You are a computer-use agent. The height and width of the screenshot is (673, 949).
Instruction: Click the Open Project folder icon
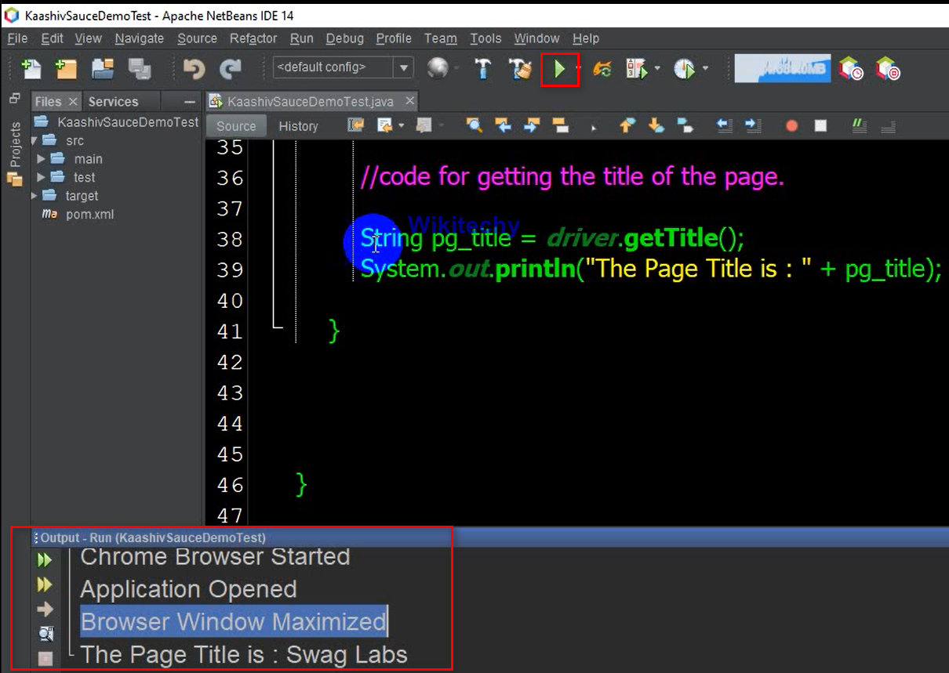pyautogui.click(x=103, y=70)
